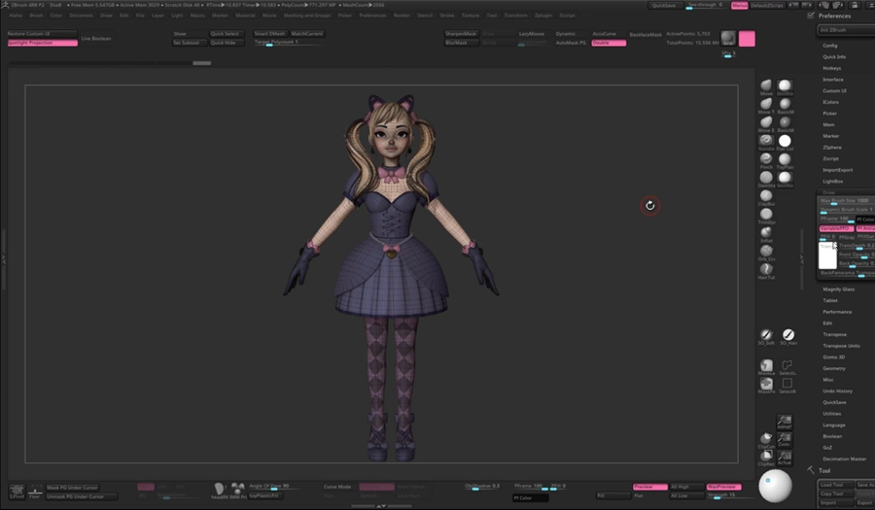Screen dimensions: 875x510
Task: Click the Quick Select button
Action: [x=225, y=34]
